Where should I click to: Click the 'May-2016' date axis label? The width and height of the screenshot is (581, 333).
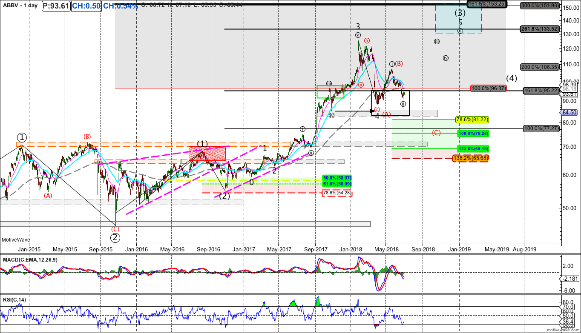pos(171,249)
